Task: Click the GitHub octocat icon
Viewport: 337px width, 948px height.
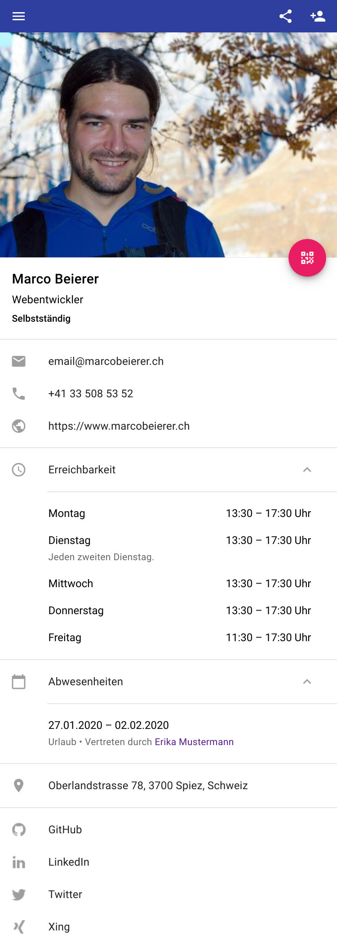Action: 18,830
